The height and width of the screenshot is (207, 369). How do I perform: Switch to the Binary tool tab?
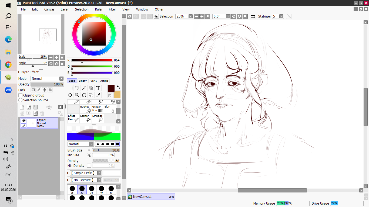83,81
